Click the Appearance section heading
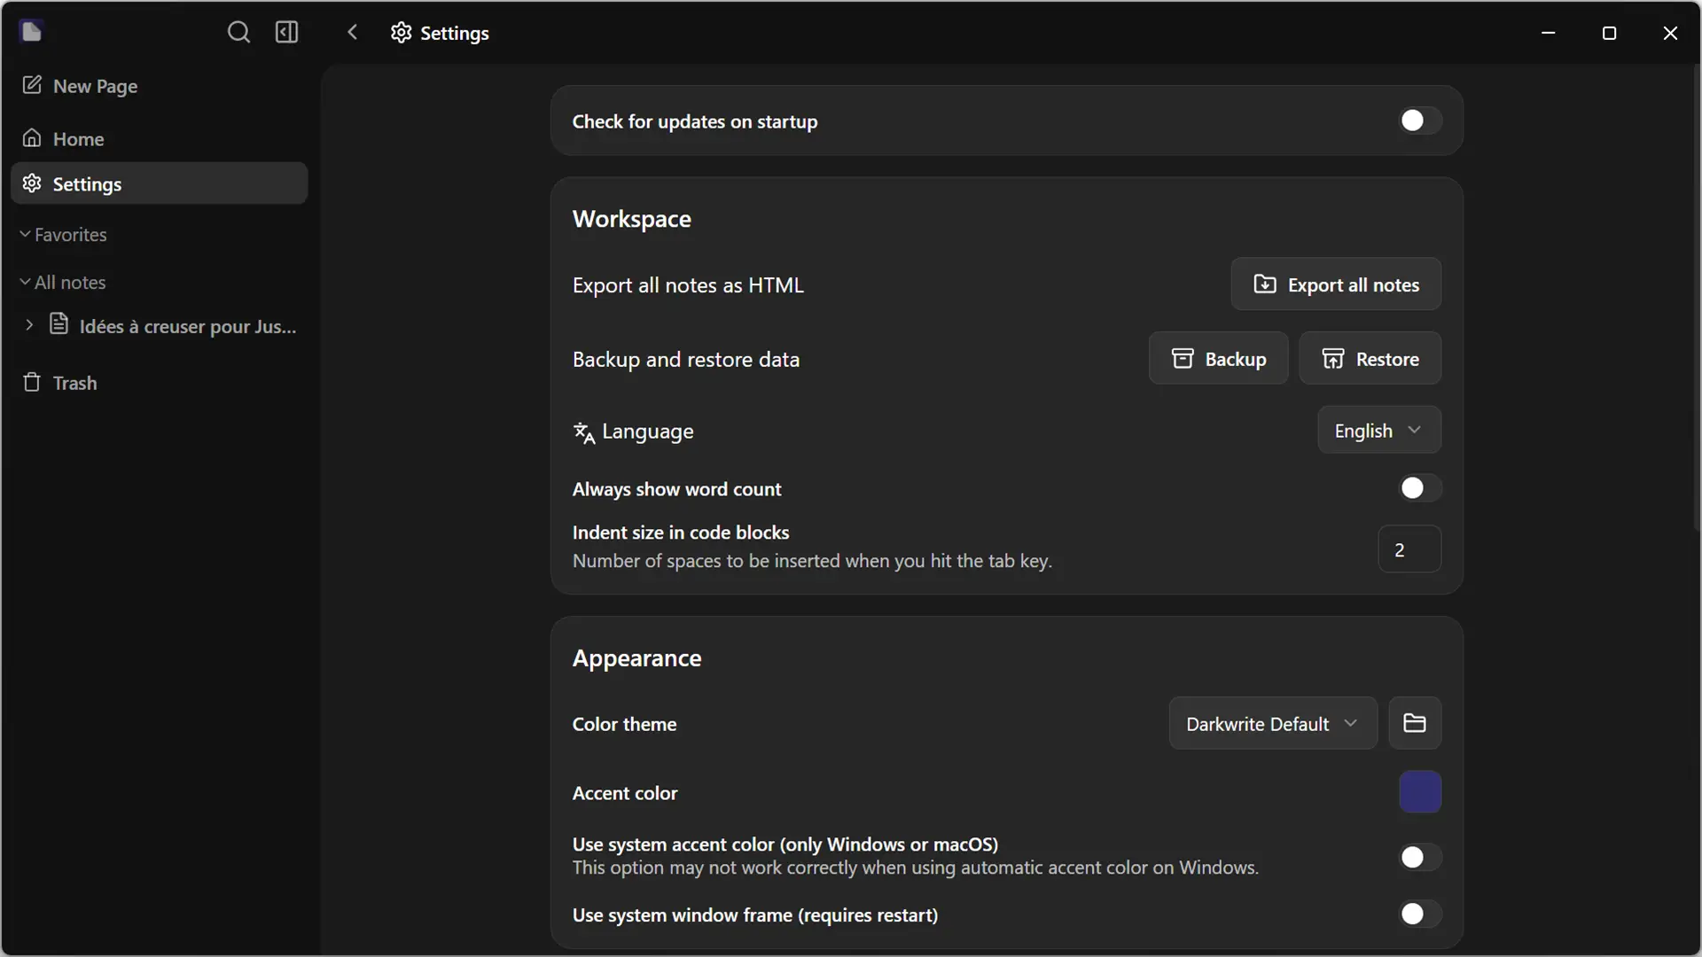 (x=636, y=658)
